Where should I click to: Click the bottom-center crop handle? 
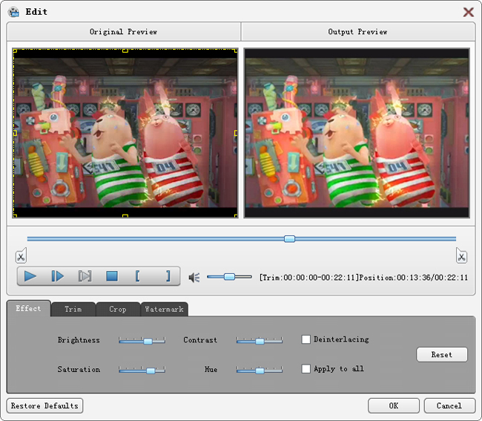point(125,216)
